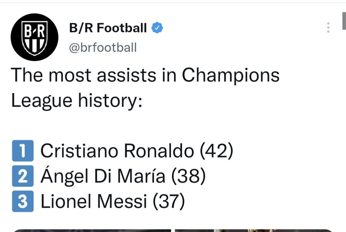Screen dimensions: 346x232
Task: Click the vertical scrollbar thumb
Action: [343, 21]
